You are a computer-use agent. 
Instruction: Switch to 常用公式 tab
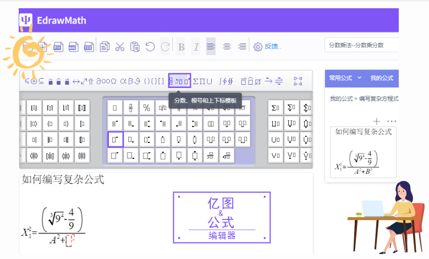[340, 78]
